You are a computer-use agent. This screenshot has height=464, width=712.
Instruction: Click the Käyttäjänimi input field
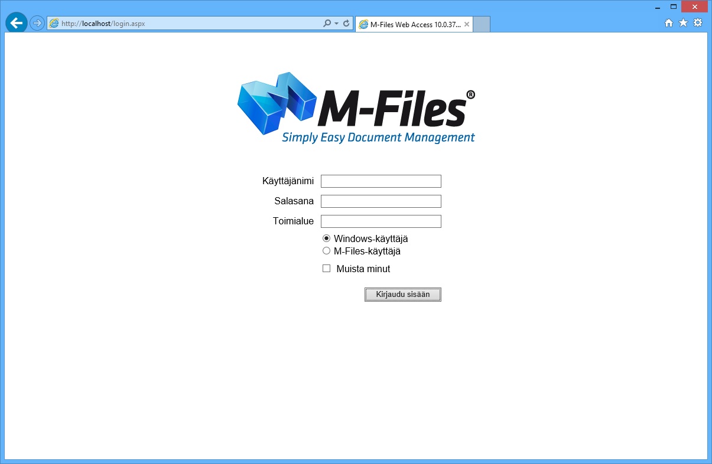[x=381, y=181]
